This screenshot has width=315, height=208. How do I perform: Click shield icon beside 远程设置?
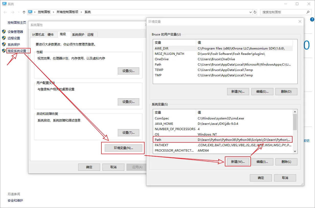click(x=4, y=38)
